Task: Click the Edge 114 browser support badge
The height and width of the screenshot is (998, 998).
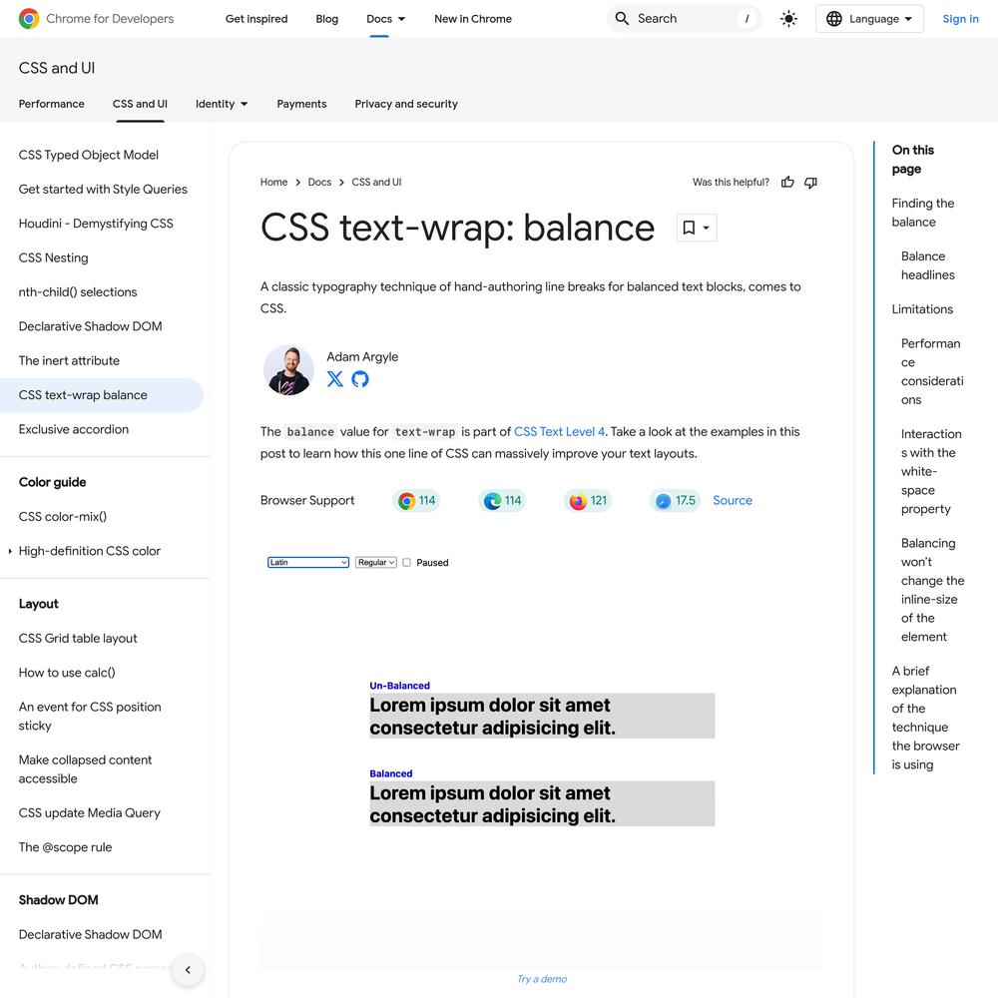Action: 502,500
